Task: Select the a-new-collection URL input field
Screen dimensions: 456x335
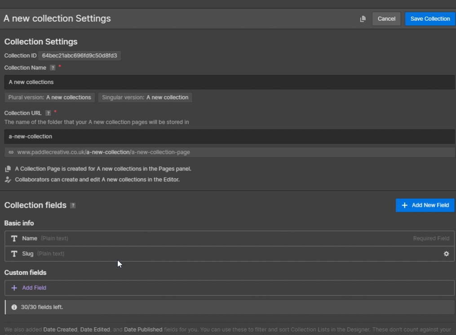Action: 180,136
